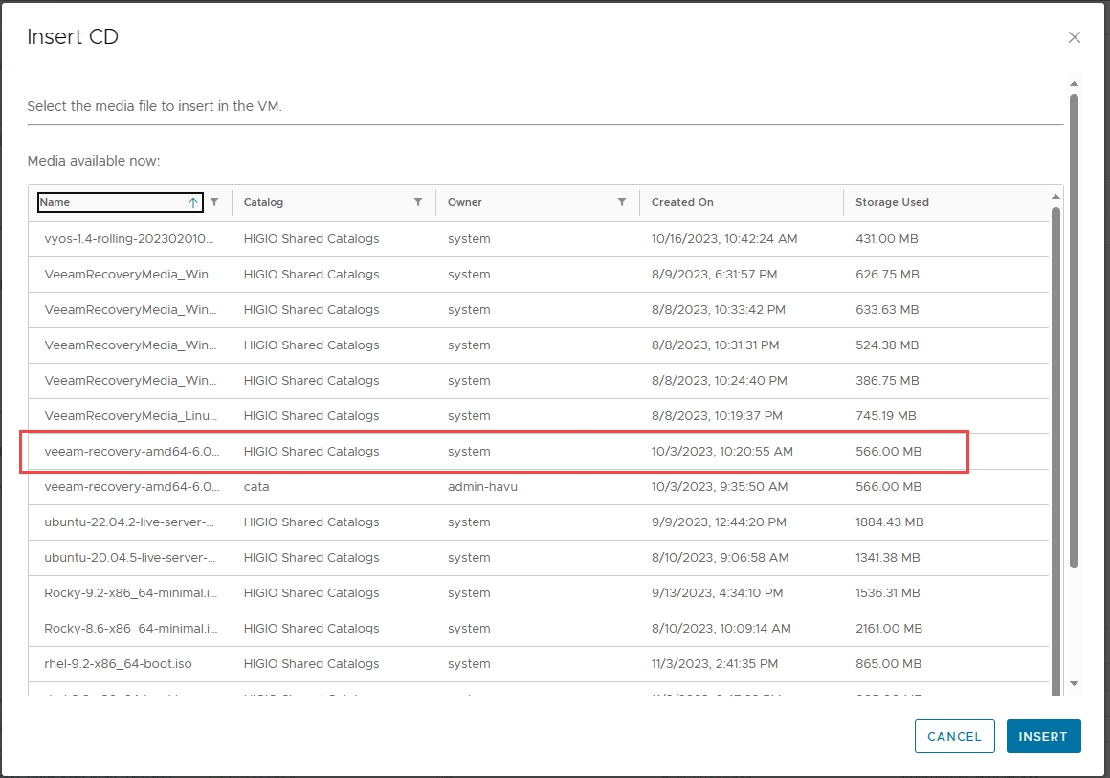1110x778 pixels.
Task: Click the Cancel button
Action: tap(954, 736)
